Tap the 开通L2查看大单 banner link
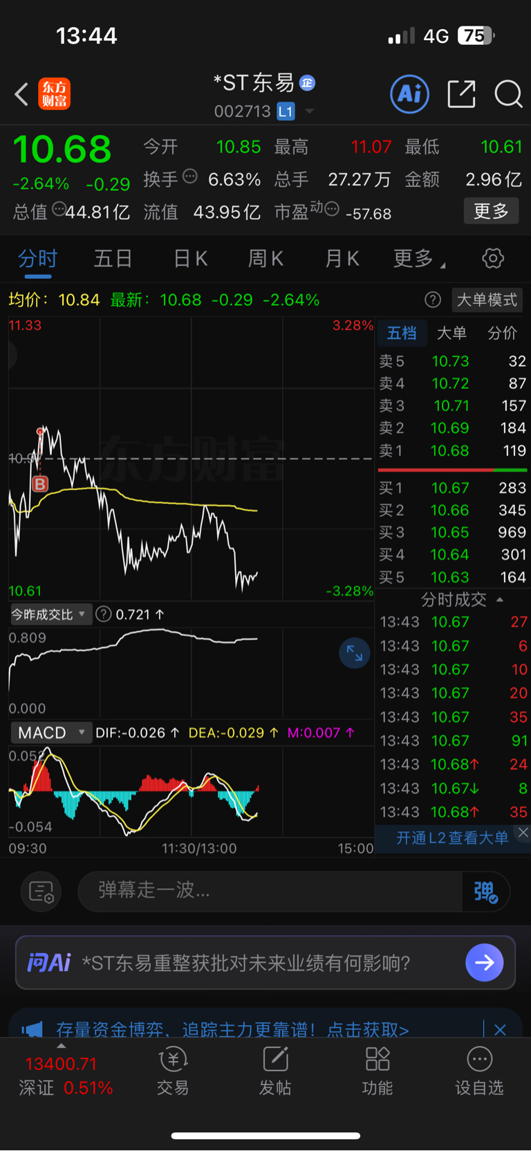The width and height of the screenshot is (531, 1151). (452, 838)
